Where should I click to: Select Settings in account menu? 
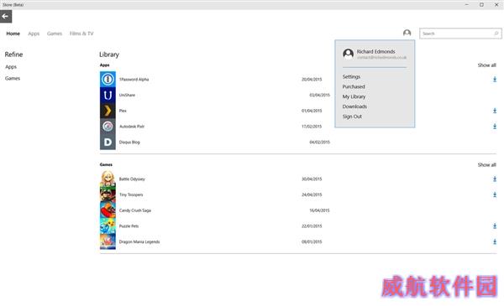pos(351,76)
